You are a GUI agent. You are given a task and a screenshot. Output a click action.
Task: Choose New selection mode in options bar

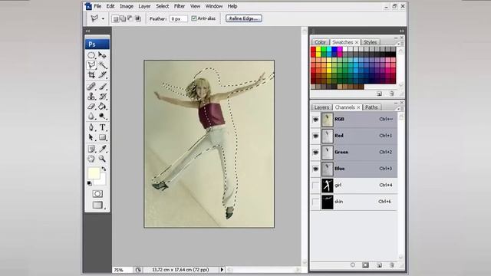116,18
